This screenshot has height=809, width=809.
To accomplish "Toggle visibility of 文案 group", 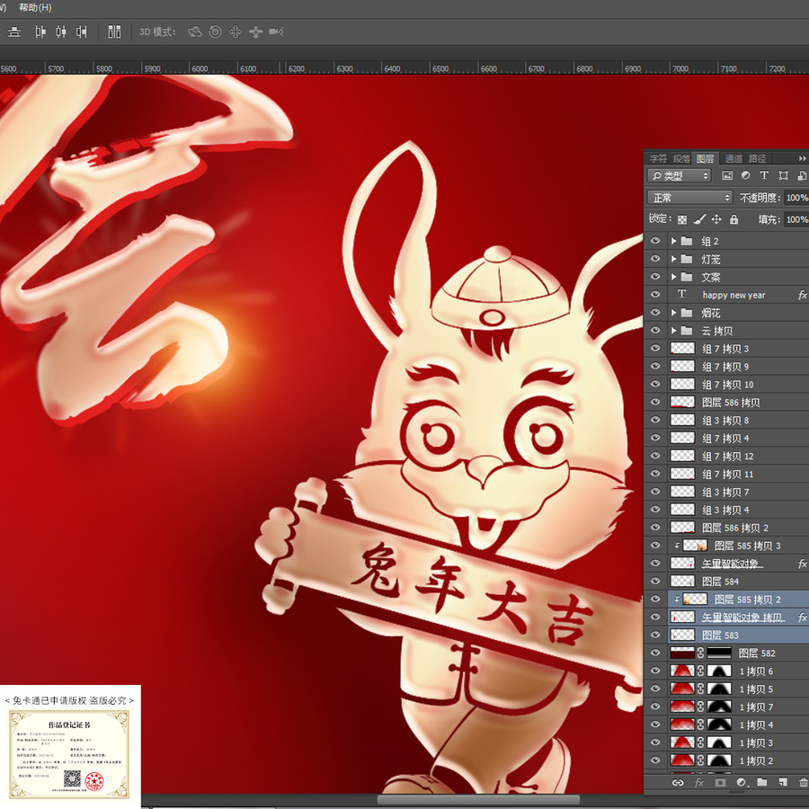I will click(x=655, y=277).
